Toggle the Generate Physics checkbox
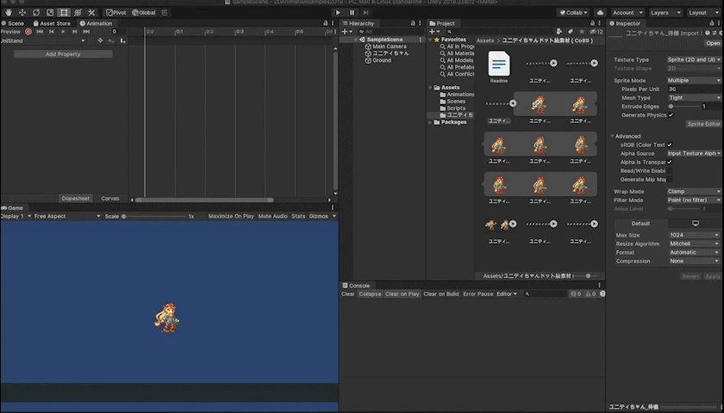This screenshot has height=413, width=724. tap(671, 114)
